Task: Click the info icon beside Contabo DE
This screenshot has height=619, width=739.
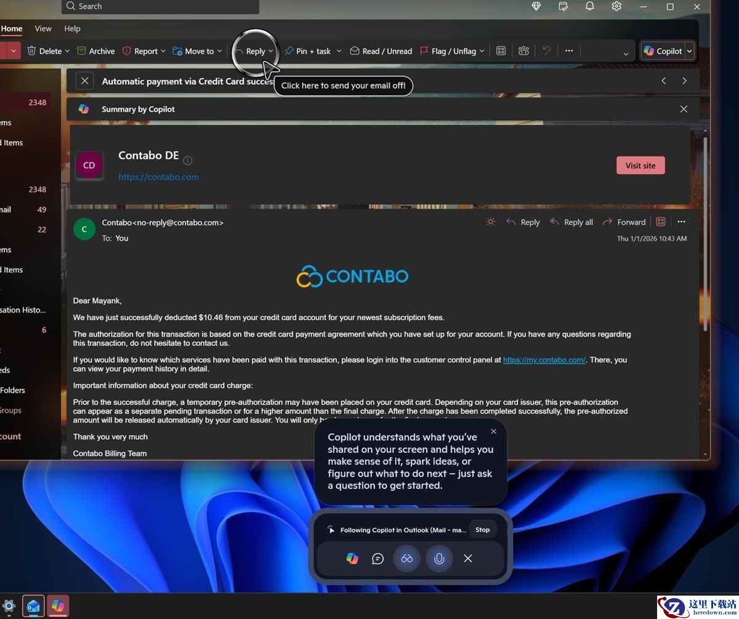Action: (188, 161)
